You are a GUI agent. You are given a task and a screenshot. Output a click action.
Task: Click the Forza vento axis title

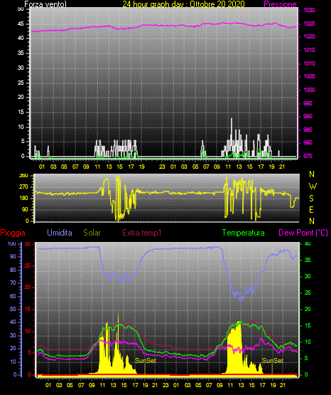[x=45, y=4]
